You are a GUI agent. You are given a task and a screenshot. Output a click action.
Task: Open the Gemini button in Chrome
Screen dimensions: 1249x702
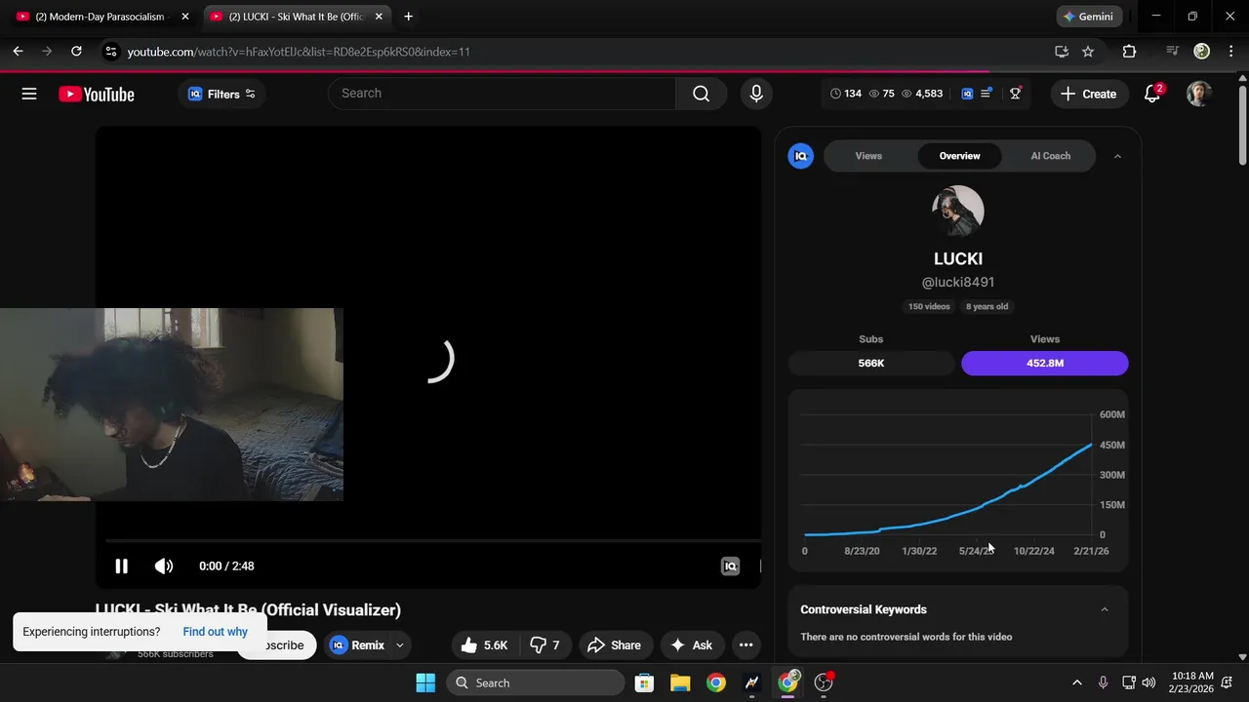point(1089,17)
